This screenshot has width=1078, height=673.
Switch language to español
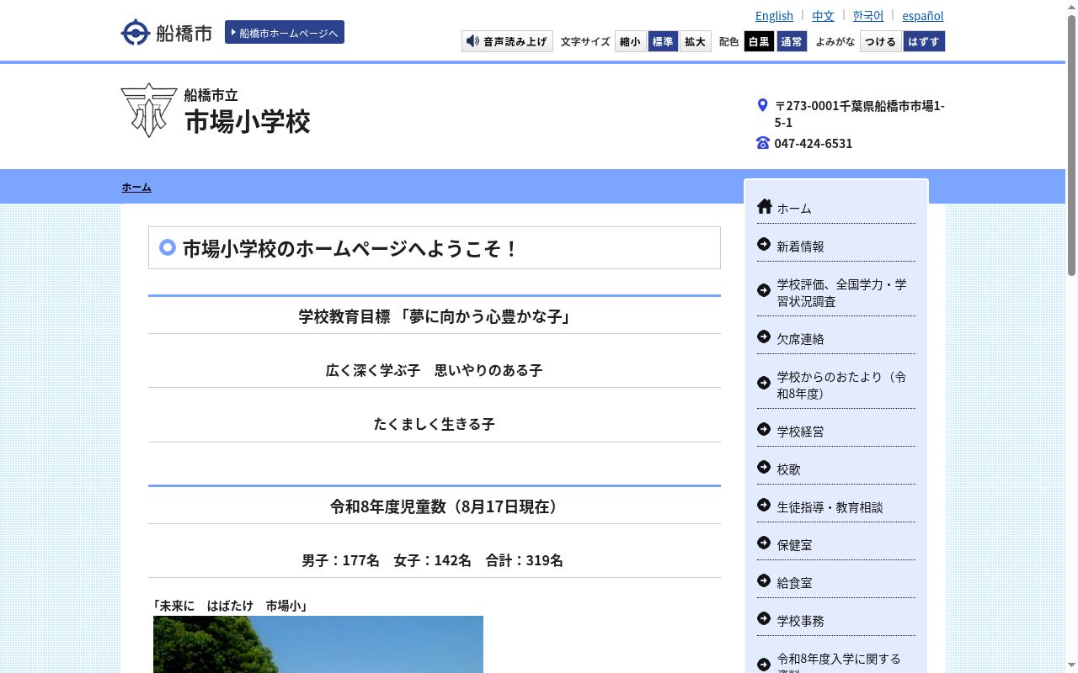coord(923,16)
